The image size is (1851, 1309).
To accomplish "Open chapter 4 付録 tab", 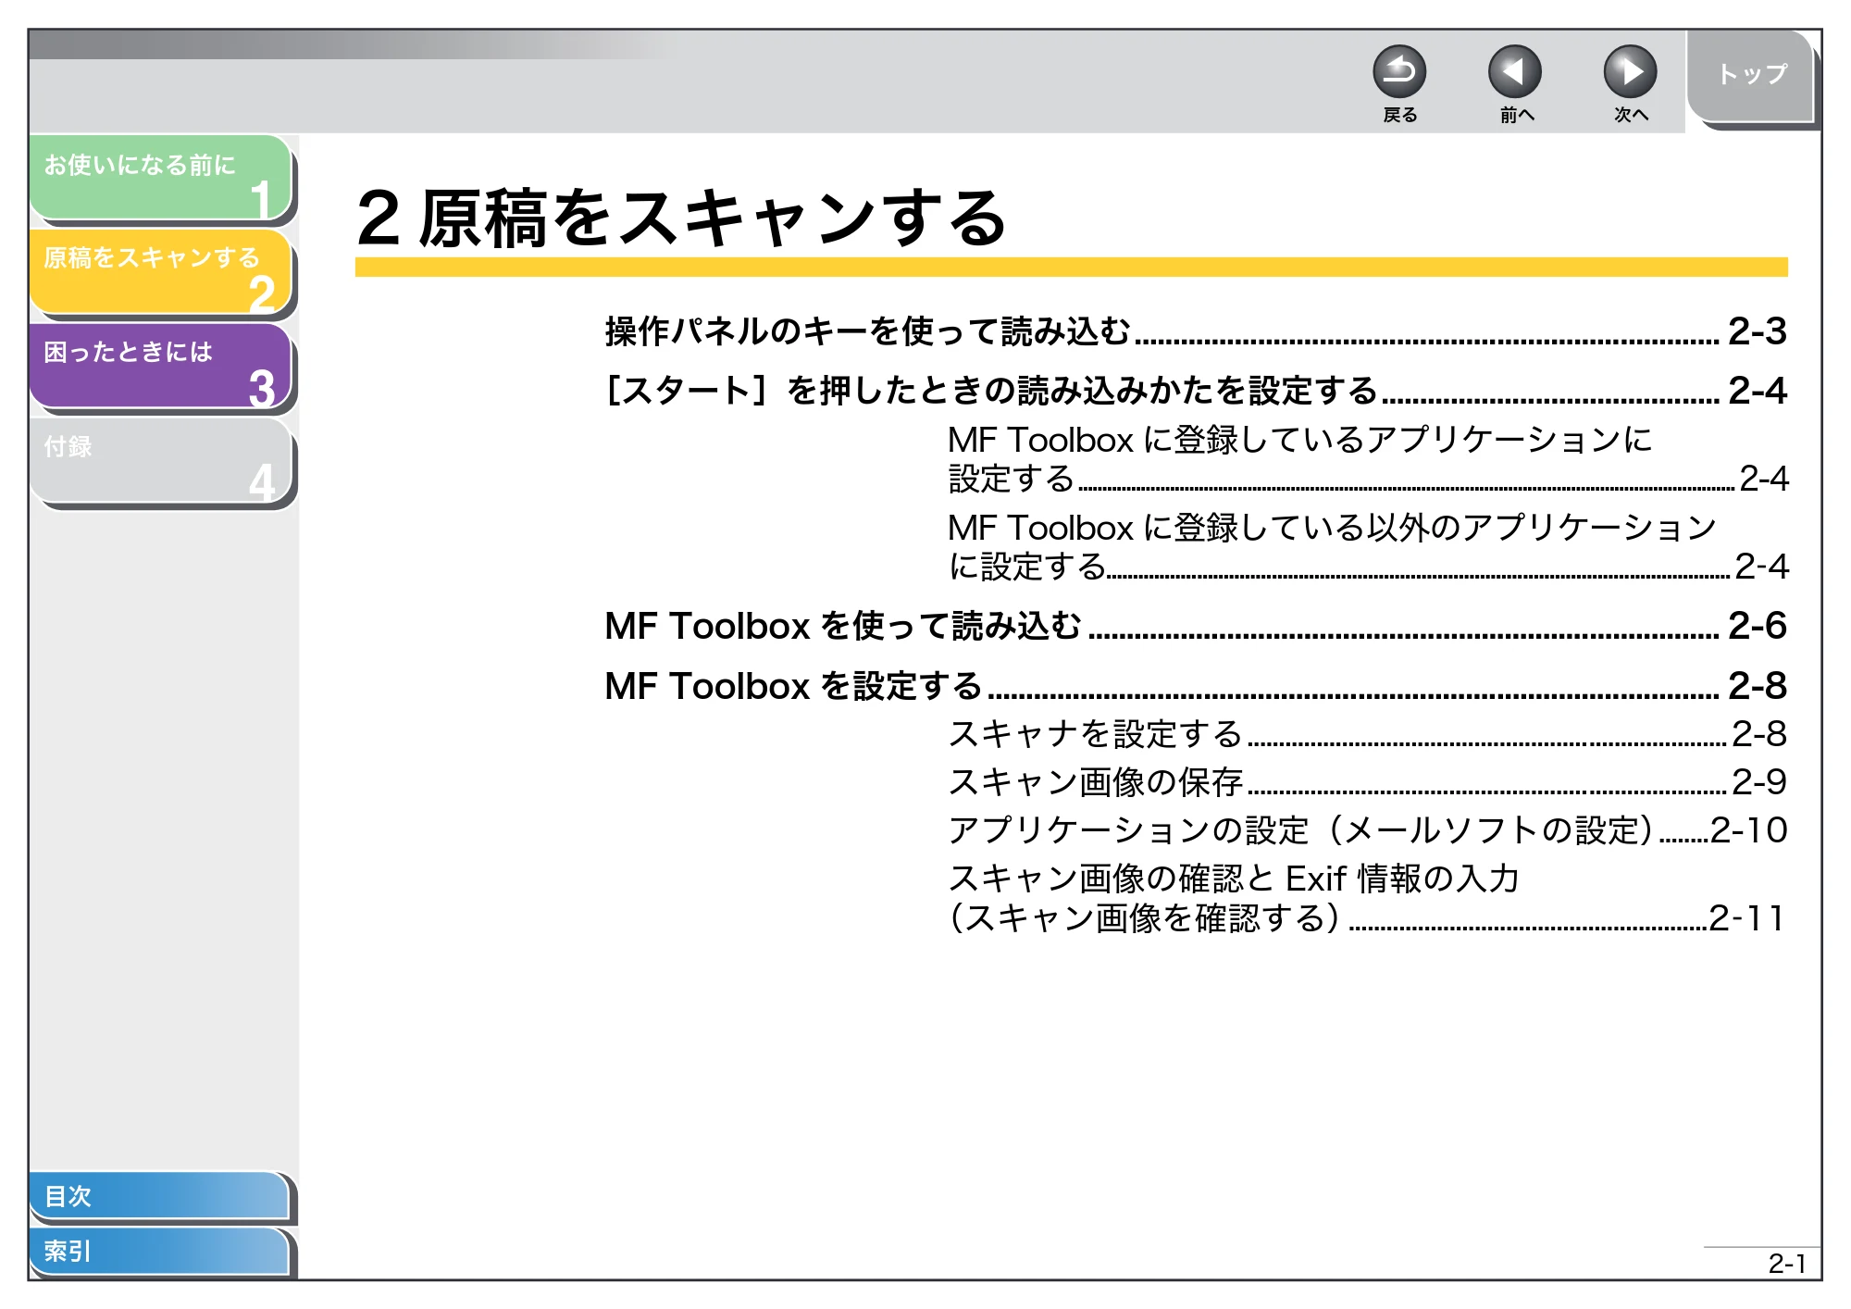I will point(161,461).
